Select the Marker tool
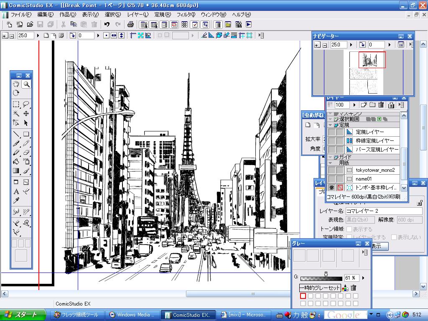This screenshot has width=428, height=321. [16, 153]
